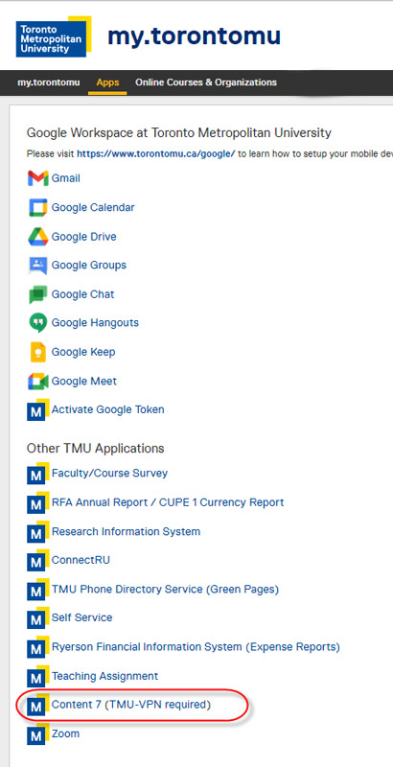Go to Online Courses & Organizations tab
Viewport: 393px width, 767px height.
[x=206, y=82]
